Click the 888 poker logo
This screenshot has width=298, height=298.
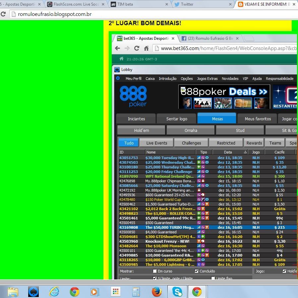tap(133, 96)
